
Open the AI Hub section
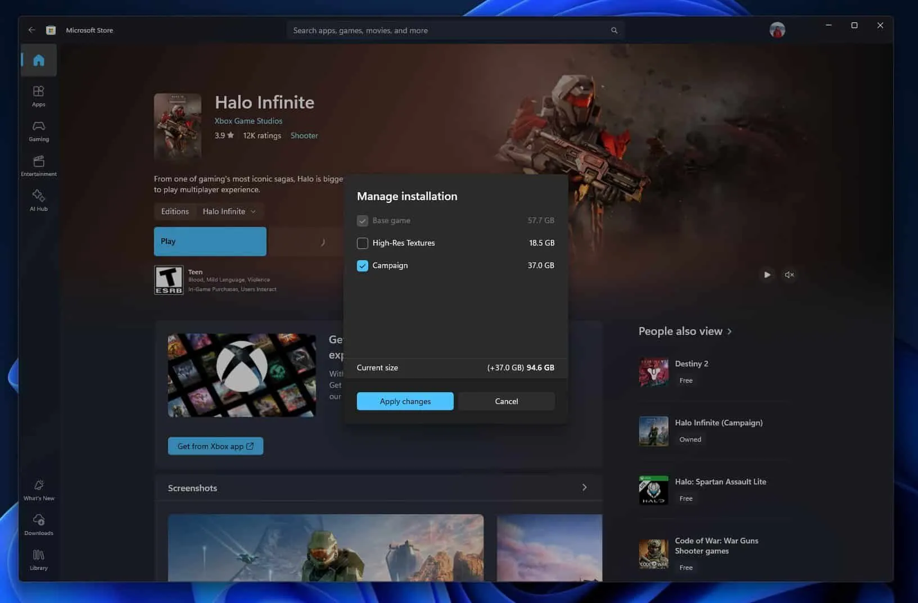coord(38,200)
